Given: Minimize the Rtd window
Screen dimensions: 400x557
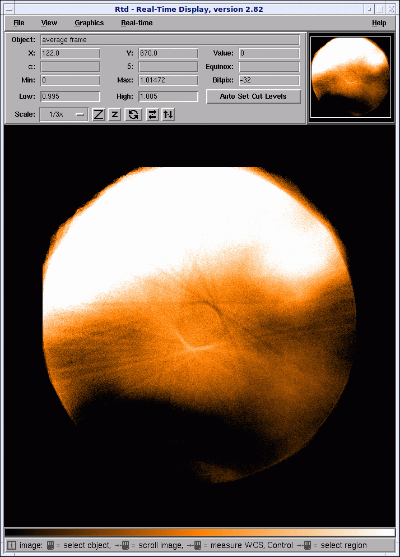Looking at the screenshot, I should click(370, 9).
